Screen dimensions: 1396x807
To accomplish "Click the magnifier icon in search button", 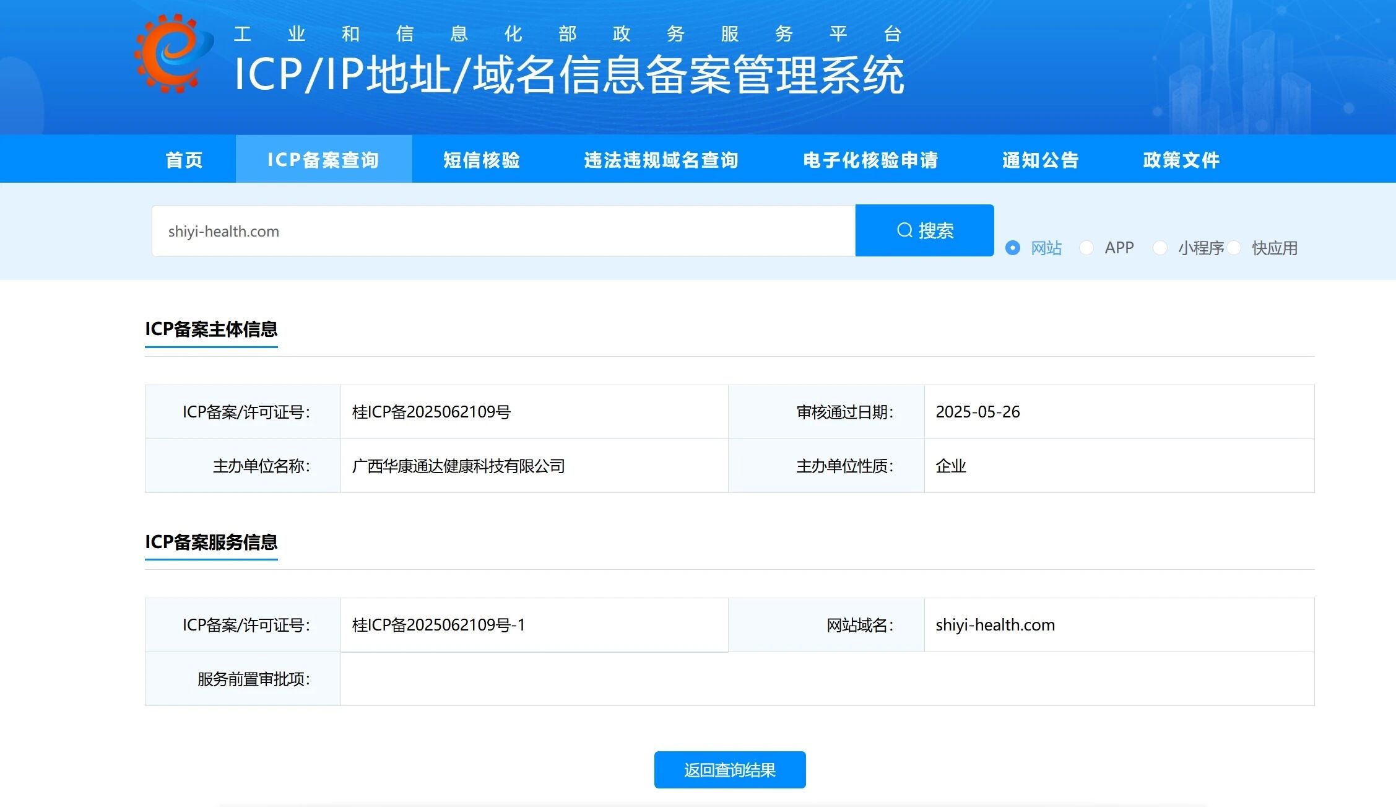I will pyautogui.click(x=904, y=230).
